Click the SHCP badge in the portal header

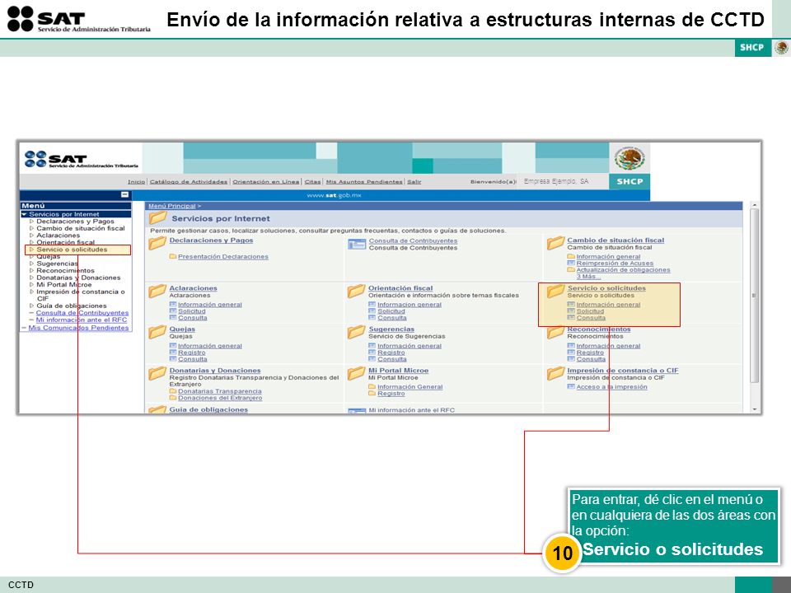(x=630, y=181)
